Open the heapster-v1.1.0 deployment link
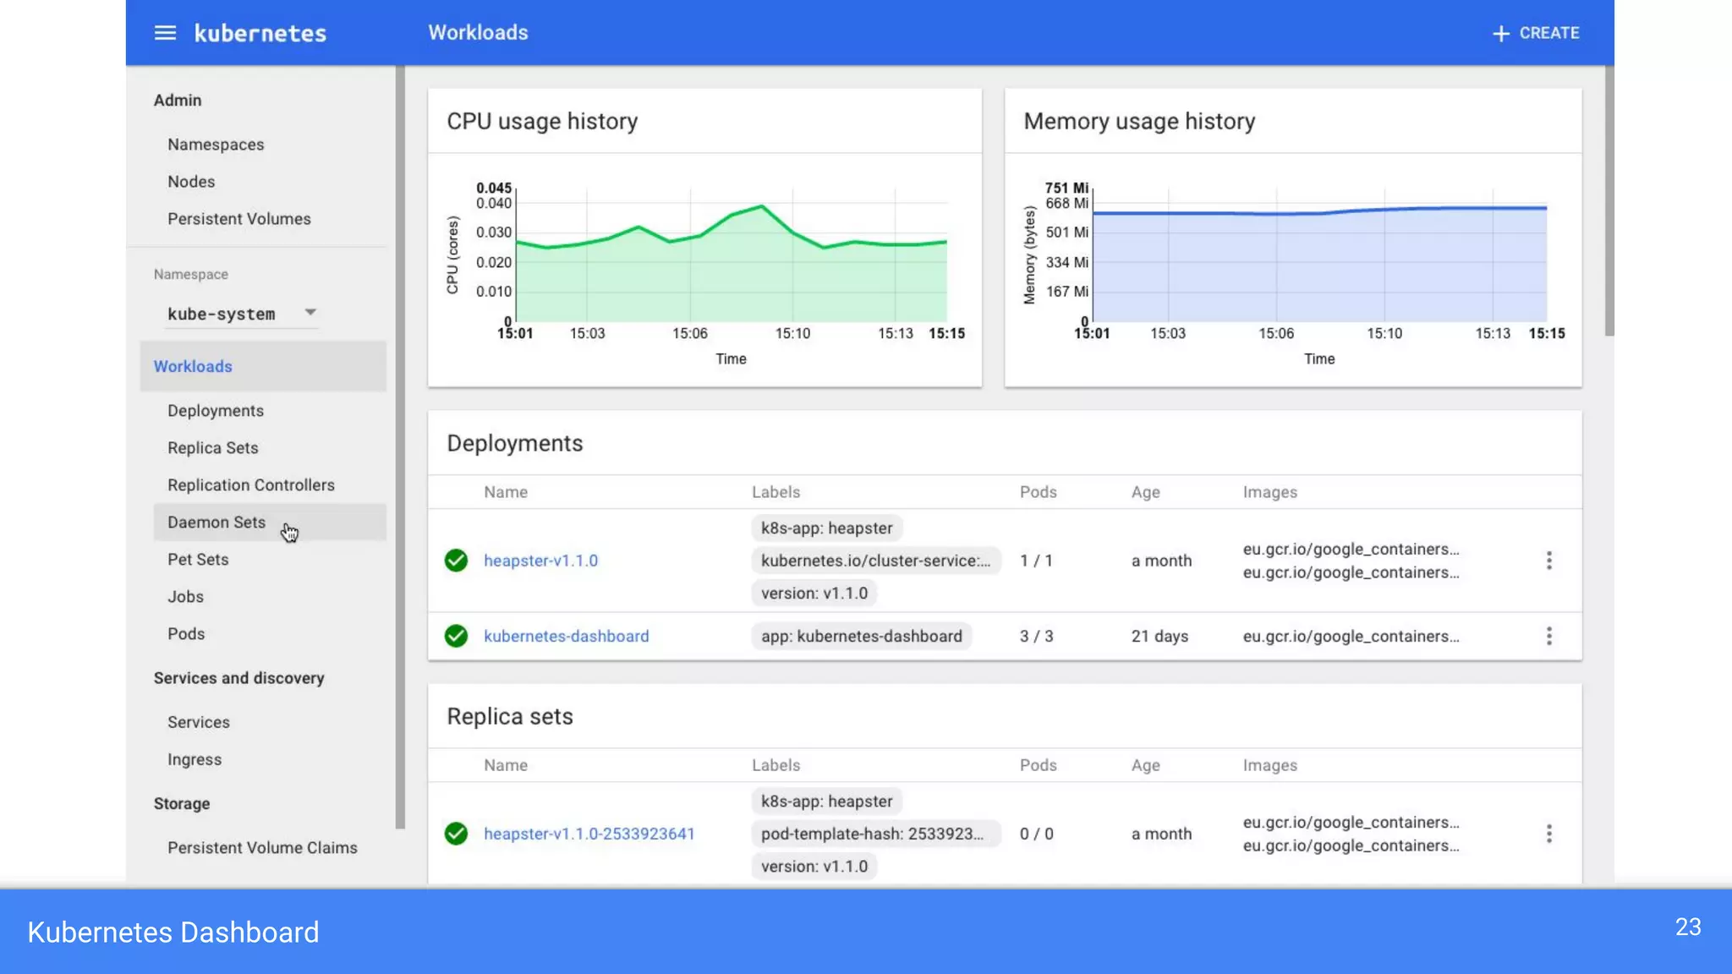 click(540, 561)
